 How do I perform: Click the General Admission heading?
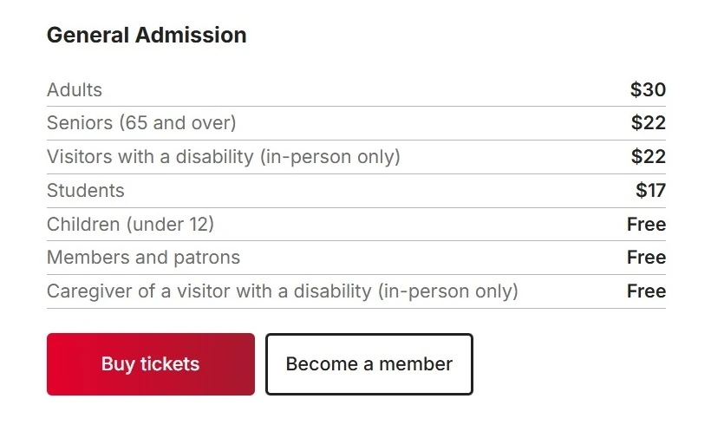(147, 36)
